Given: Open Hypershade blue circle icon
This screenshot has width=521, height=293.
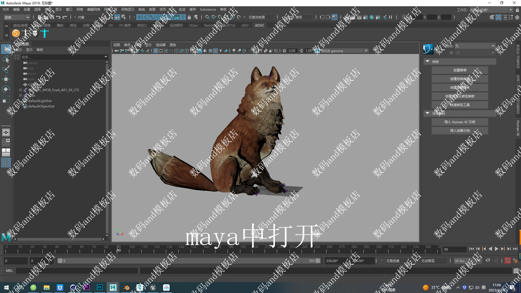Looking at the screenshot, I should (x=372, y=17).
